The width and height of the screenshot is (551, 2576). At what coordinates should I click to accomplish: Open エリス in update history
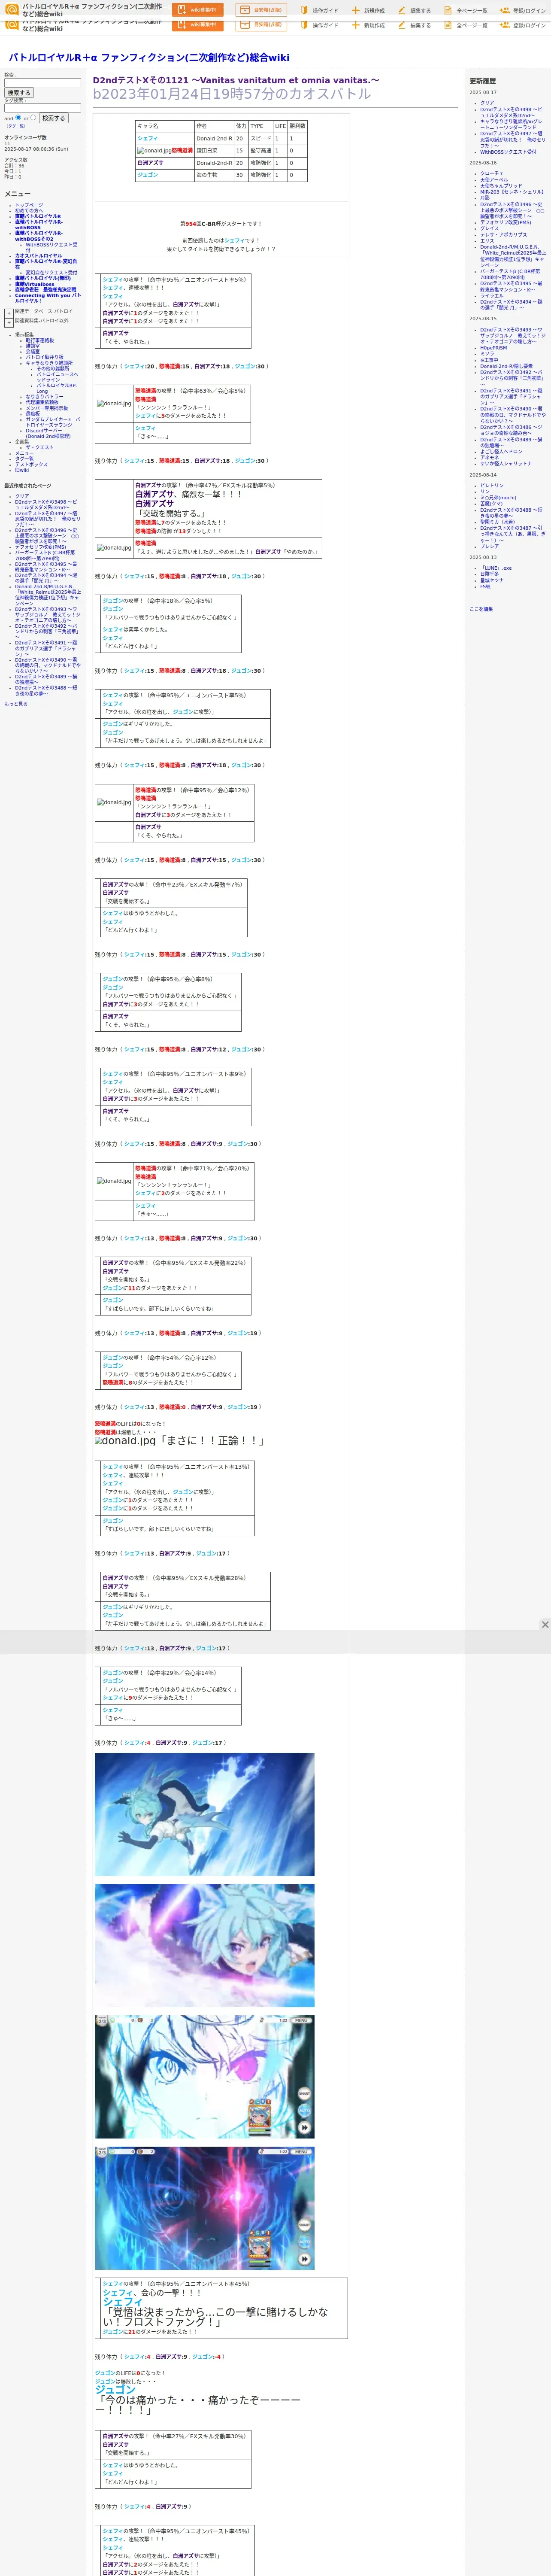(487, 241)
